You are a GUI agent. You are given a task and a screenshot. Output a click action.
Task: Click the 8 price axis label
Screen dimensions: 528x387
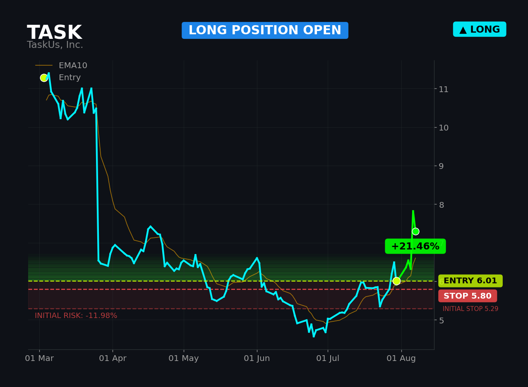[x=441, y=204]
